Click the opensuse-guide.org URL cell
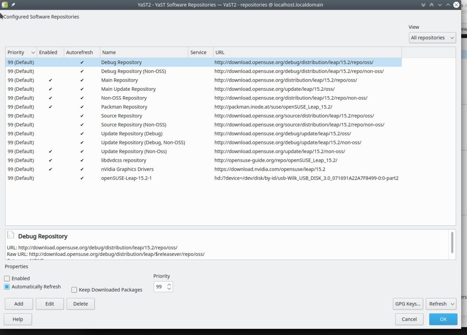467x335 pixels. pos(276,160)
